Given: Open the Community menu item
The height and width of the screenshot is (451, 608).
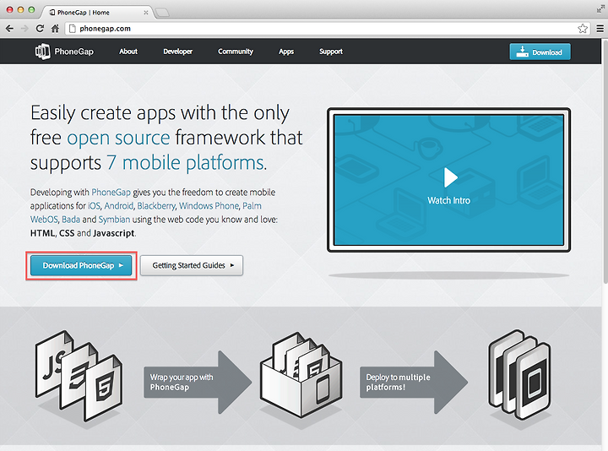Looking at the screenshot, I should (236, 52).
